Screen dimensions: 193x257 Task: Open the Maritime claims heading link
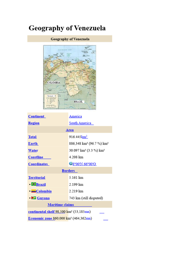click(70, 205)
